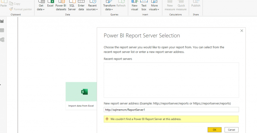The image size is (257, 133).
Task: Click the Paste button
Action: pos(4,4)
